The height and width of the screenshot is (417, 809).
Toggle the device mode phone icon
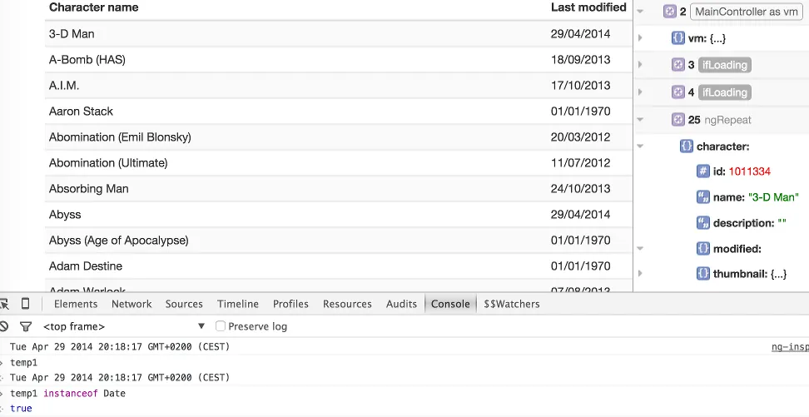[26, 304]
